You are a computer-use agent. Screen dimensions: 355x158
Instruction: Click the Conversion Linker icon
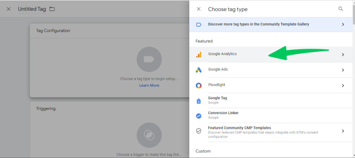199,116
